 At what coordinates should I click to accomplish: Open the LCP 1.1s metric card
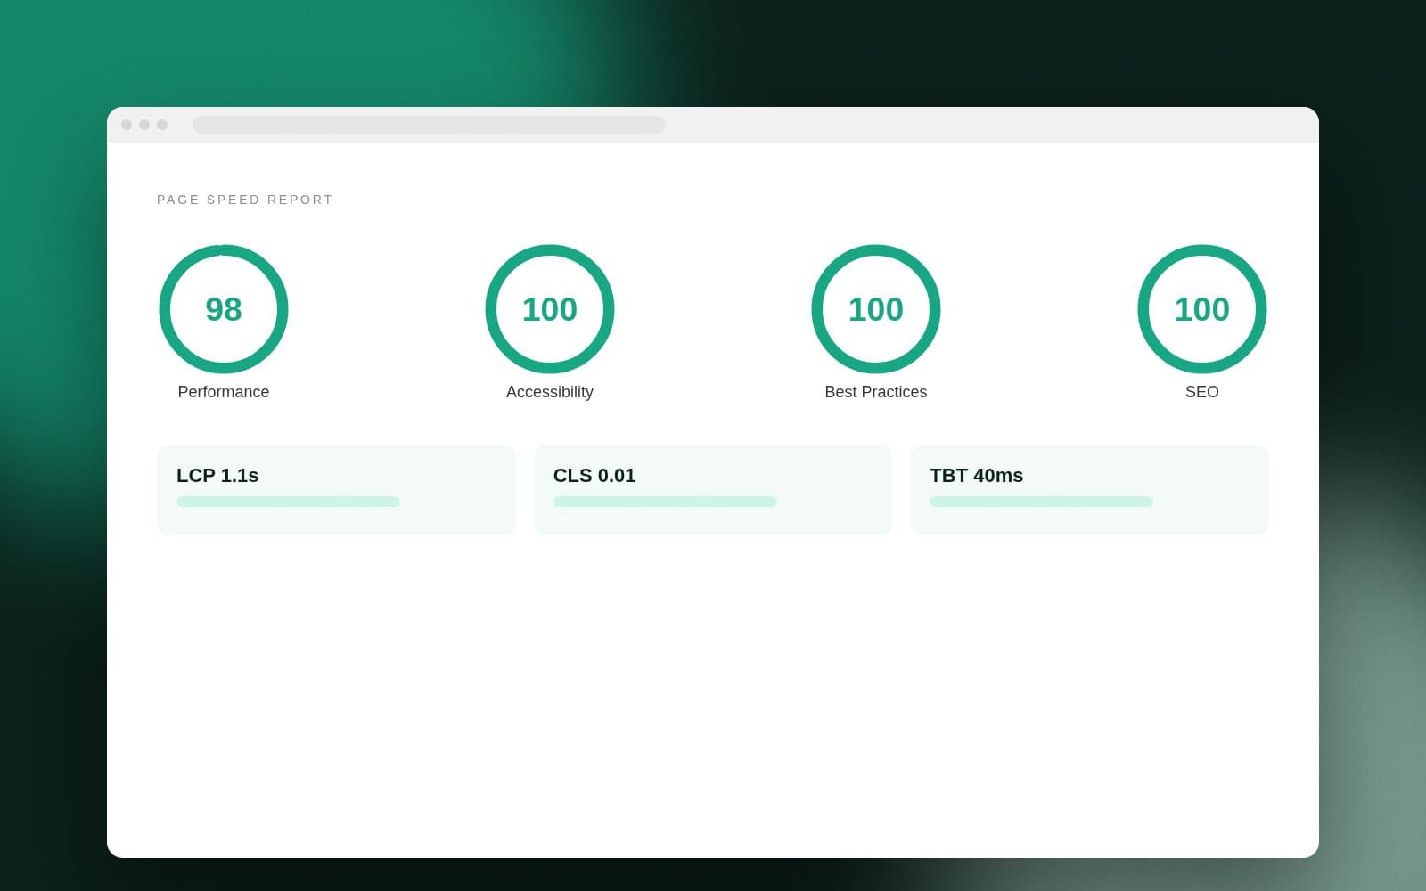pos(336,490)
